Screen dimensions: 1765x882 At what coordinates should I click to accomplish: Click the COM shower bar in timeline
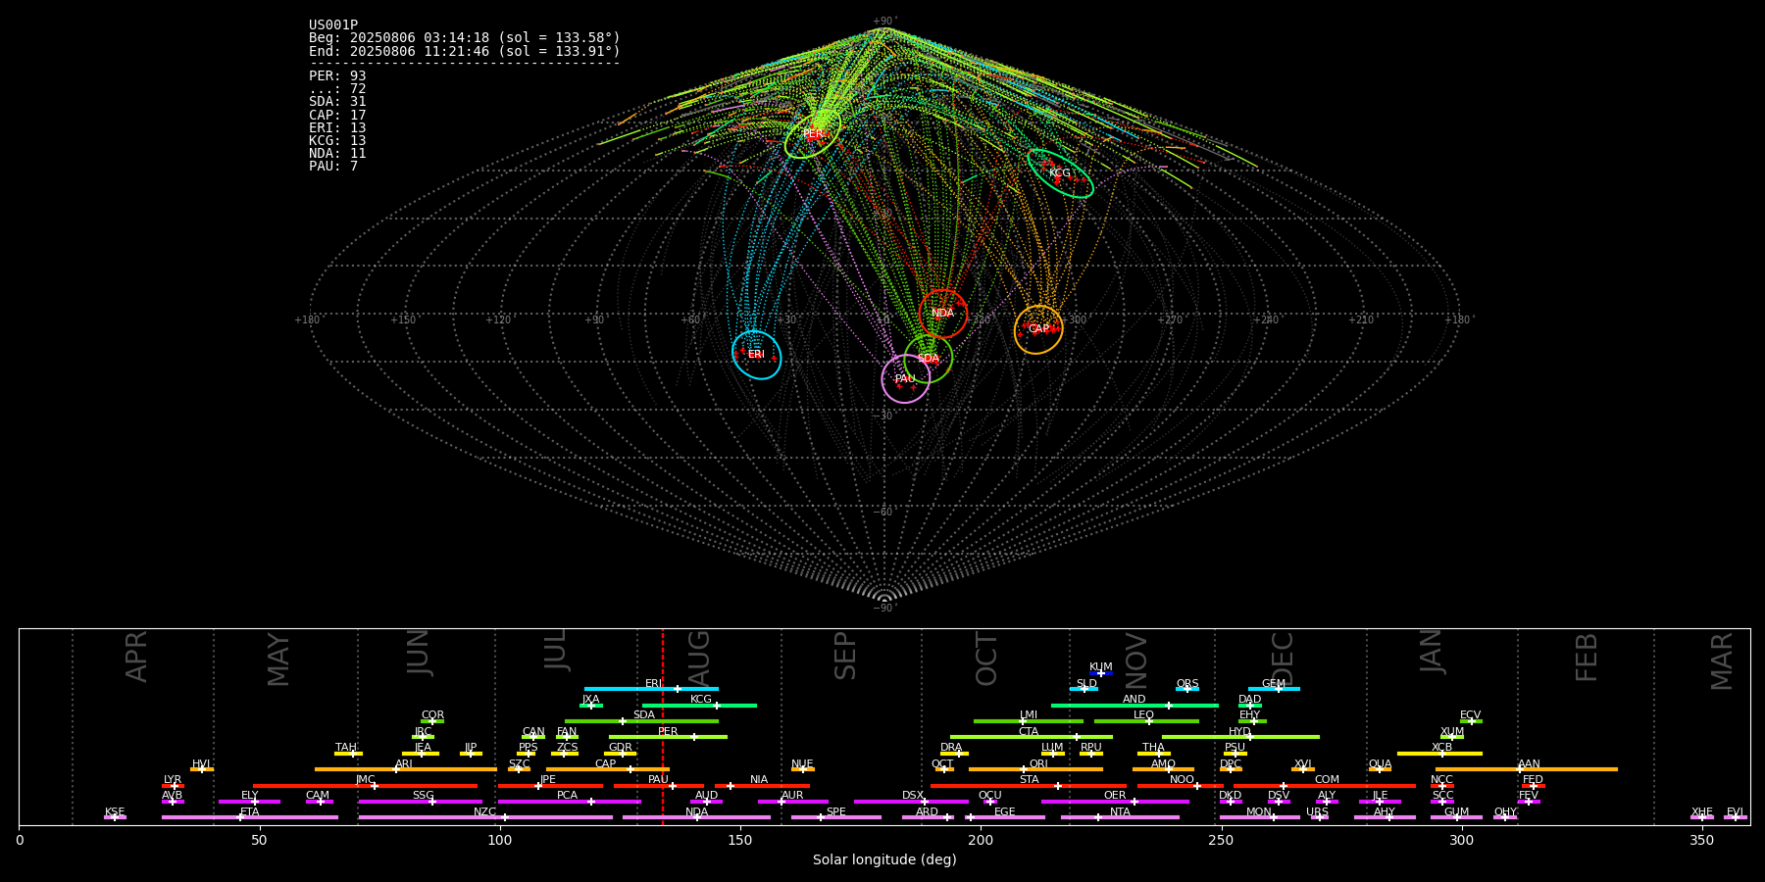(x=1326, y=786)
